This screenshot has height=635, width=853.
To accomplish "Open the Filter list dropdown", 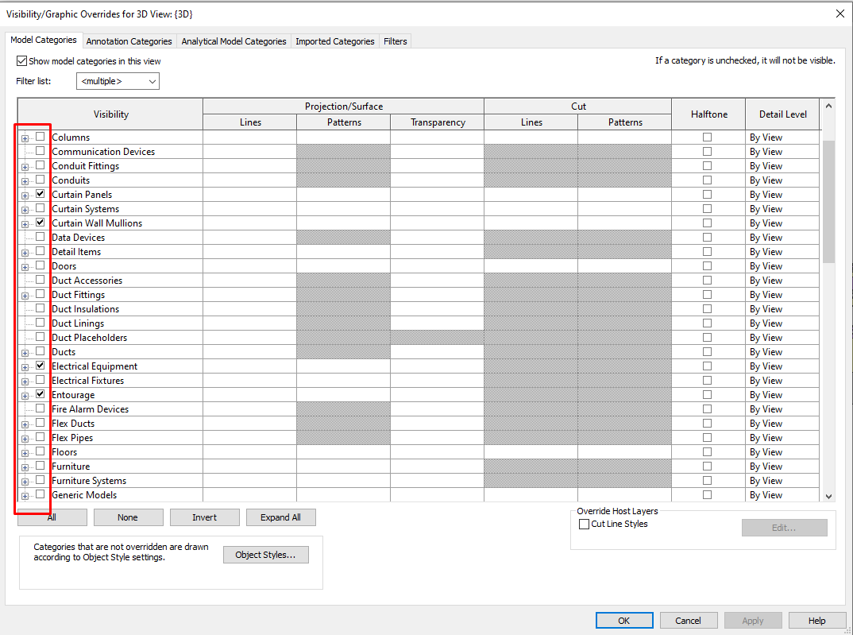I will 118,81.
